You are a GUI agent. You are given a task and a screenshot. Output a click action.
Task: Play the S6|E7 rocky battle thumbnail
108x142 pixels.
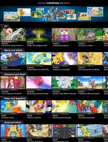click(x=39, y=131)
